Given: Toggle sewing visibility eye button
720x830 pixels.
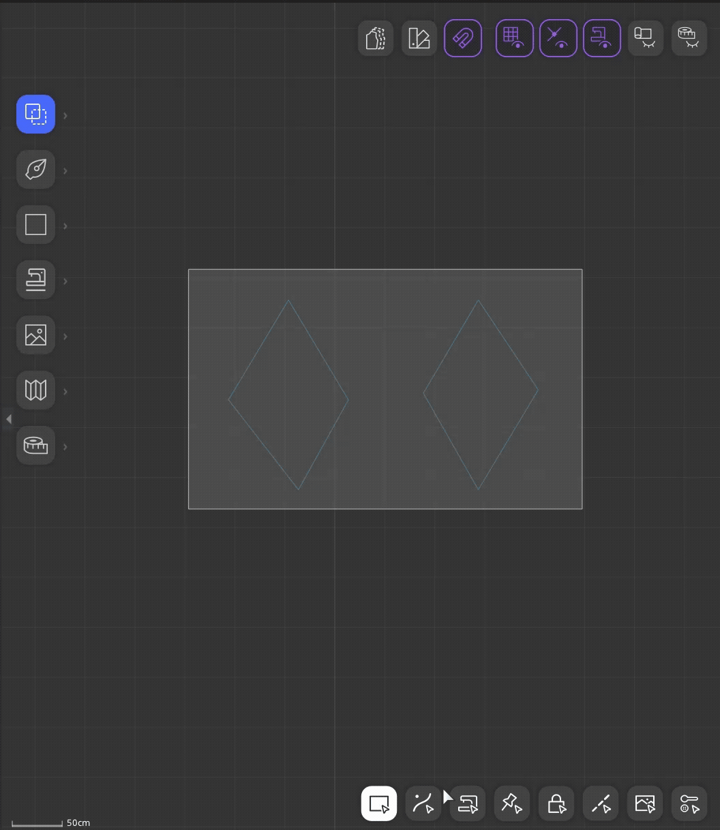Looking at the screenshot, I should point(602,38).
